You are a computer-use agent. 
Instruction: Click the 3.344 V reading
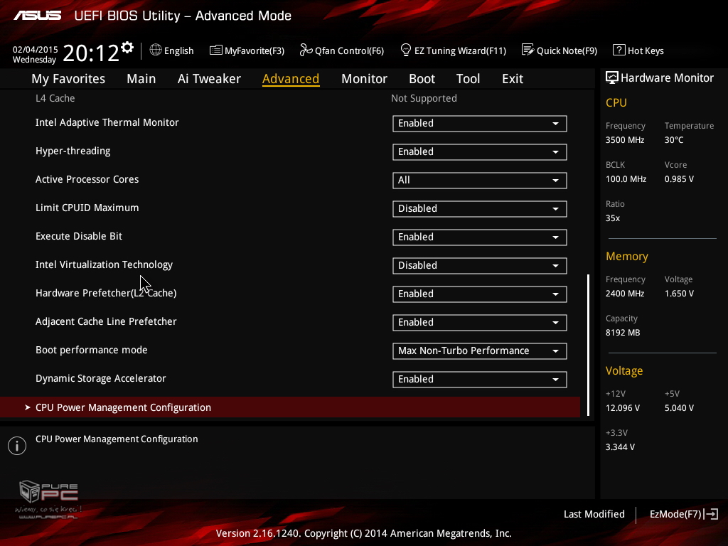pos(620,446)
